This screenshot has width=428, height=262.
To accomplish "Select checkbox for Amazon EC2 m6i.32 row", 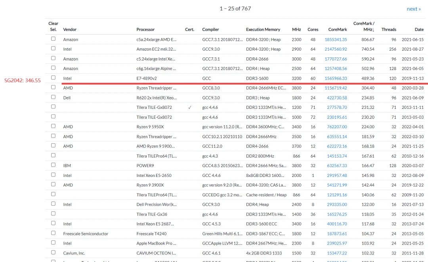I will coord(53,48).
